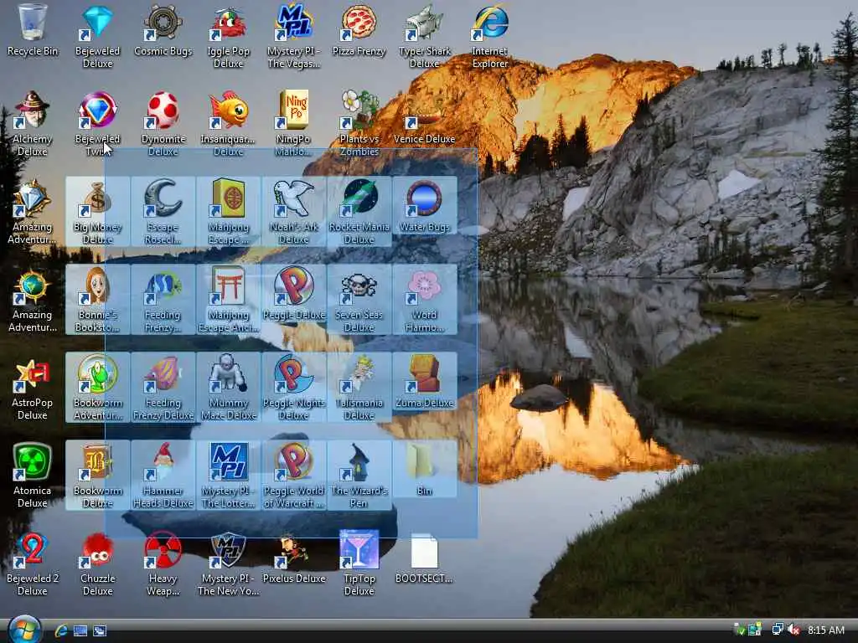Select the Chuzzle Deluxe shortcut

(97, 563)
